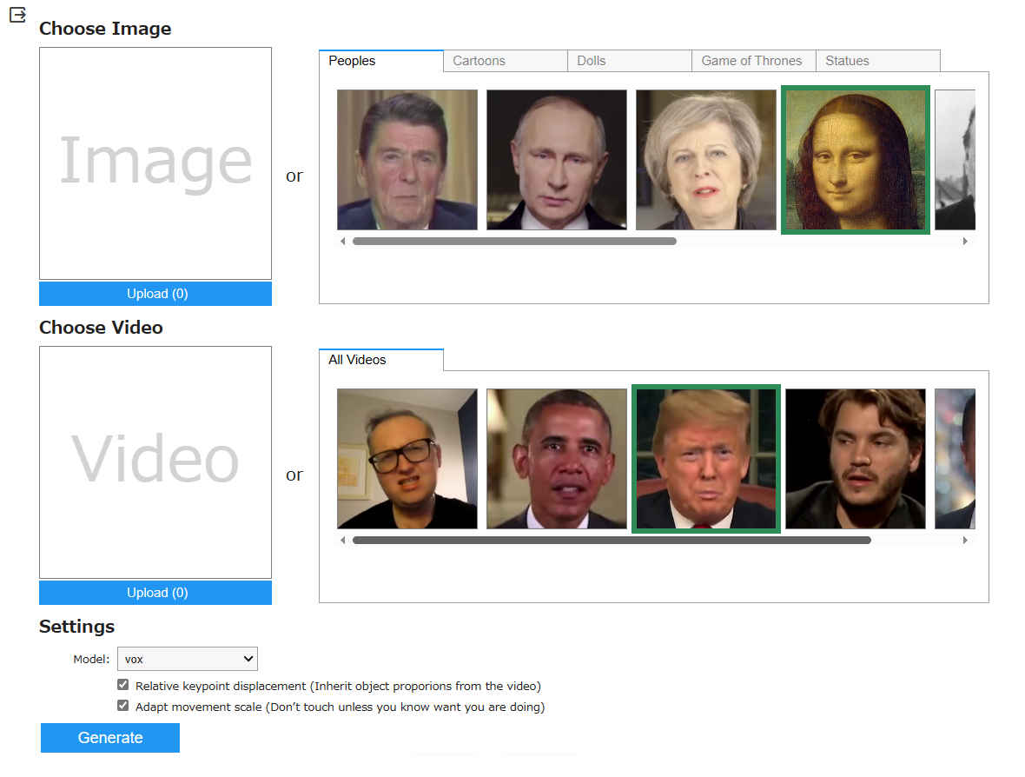Viewport: 1025px width, 777px height.
Task: Switch to the Cartoons tab
Action: 506,61
